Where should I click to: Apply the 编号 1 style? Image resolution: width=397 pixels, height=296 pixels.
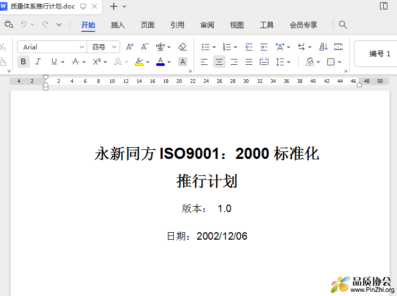click(376, 54)
